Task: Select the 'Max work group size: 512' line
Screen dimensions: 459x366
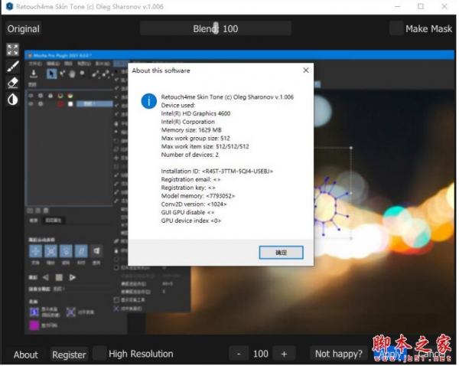Action: [x=195, y=139]
